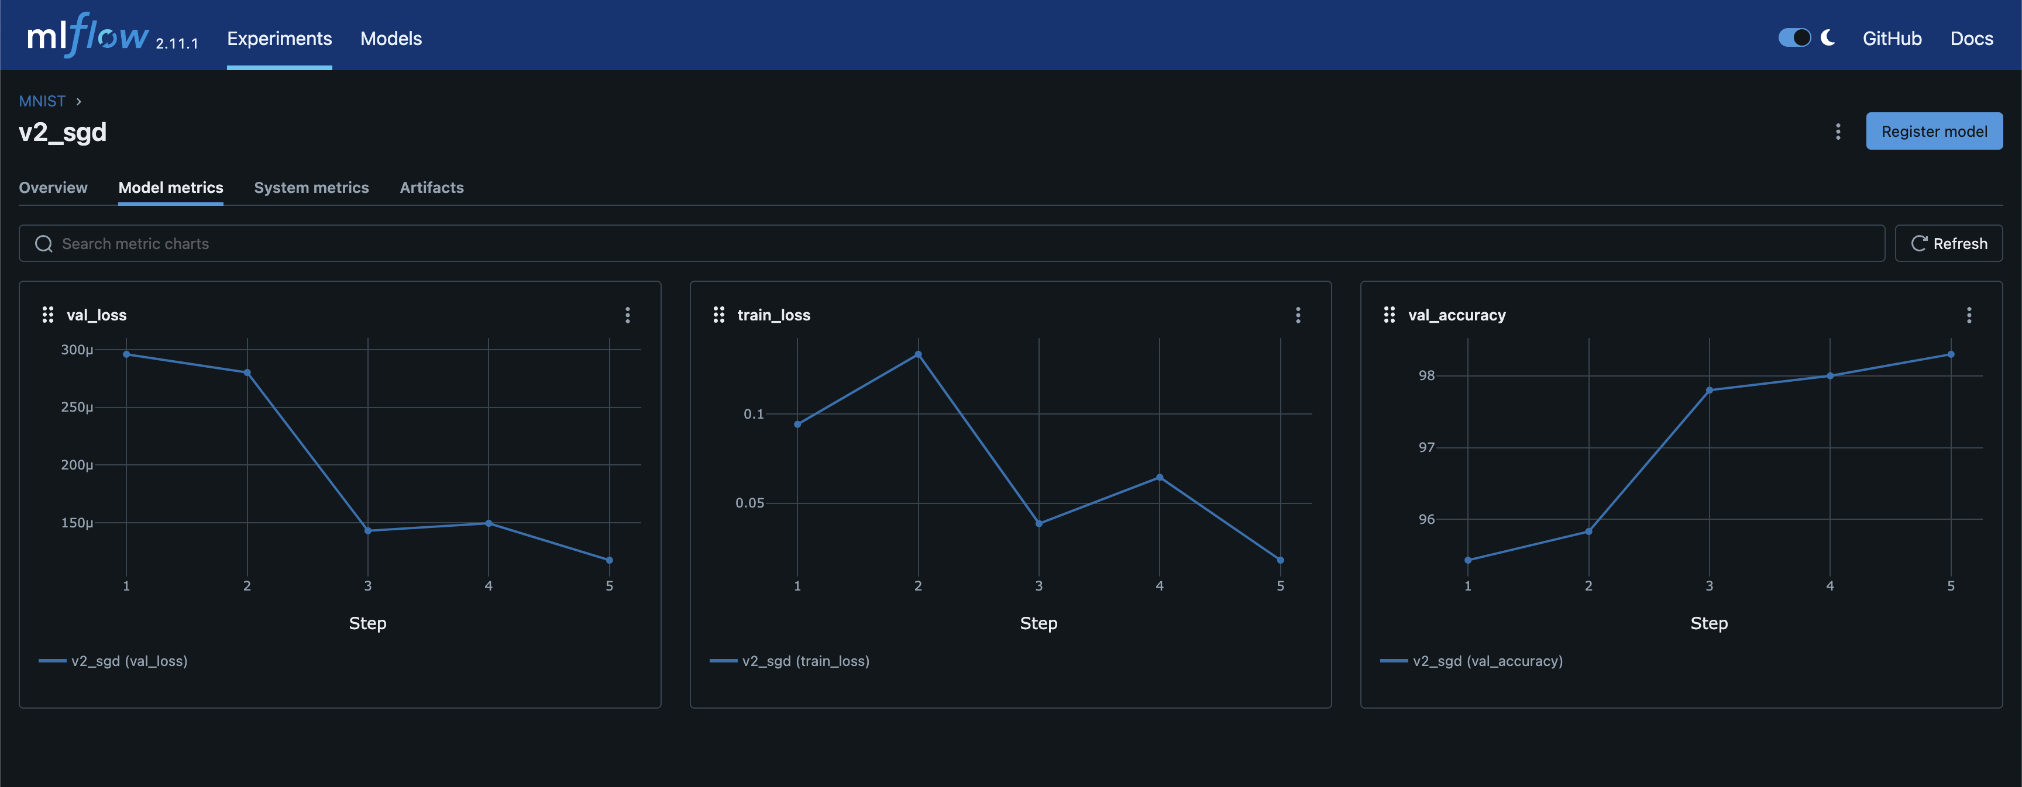Click the train_loss chart drag handle
Image resolution: width=2022 pixels, height=787 pixels.
[x=718, y=315]
